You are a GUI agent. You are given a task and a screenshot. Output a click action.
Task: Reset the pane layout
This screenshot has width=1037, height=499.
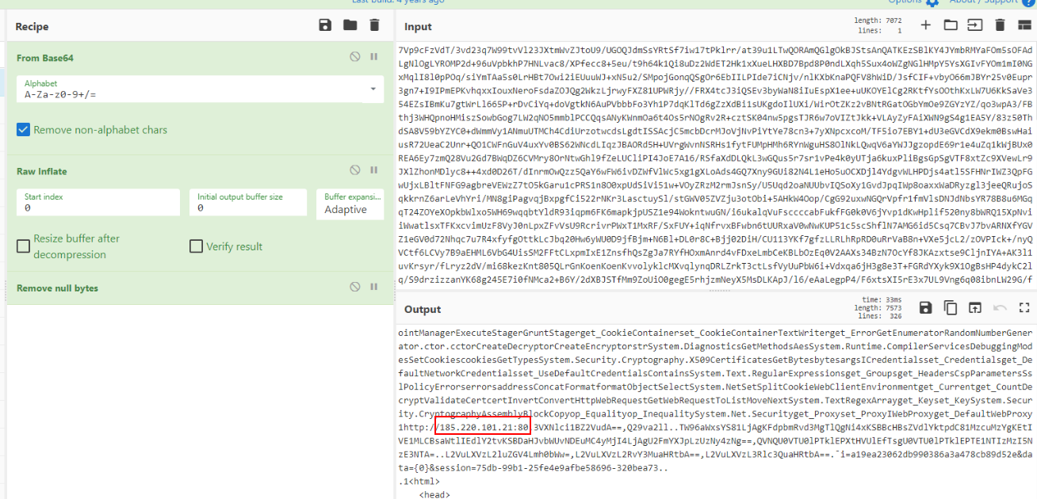1024,25
